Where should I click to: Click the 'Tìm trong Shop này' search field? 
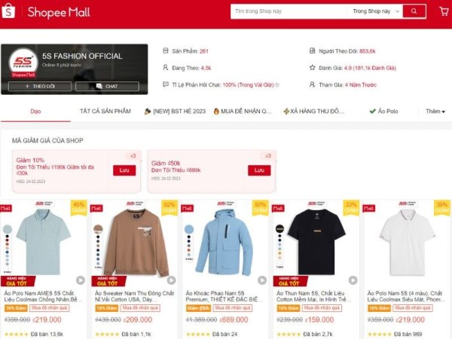(x=290, y=11)
